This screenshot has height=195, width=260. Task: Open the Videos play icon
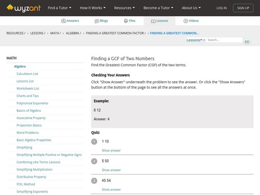click(186, 21)
